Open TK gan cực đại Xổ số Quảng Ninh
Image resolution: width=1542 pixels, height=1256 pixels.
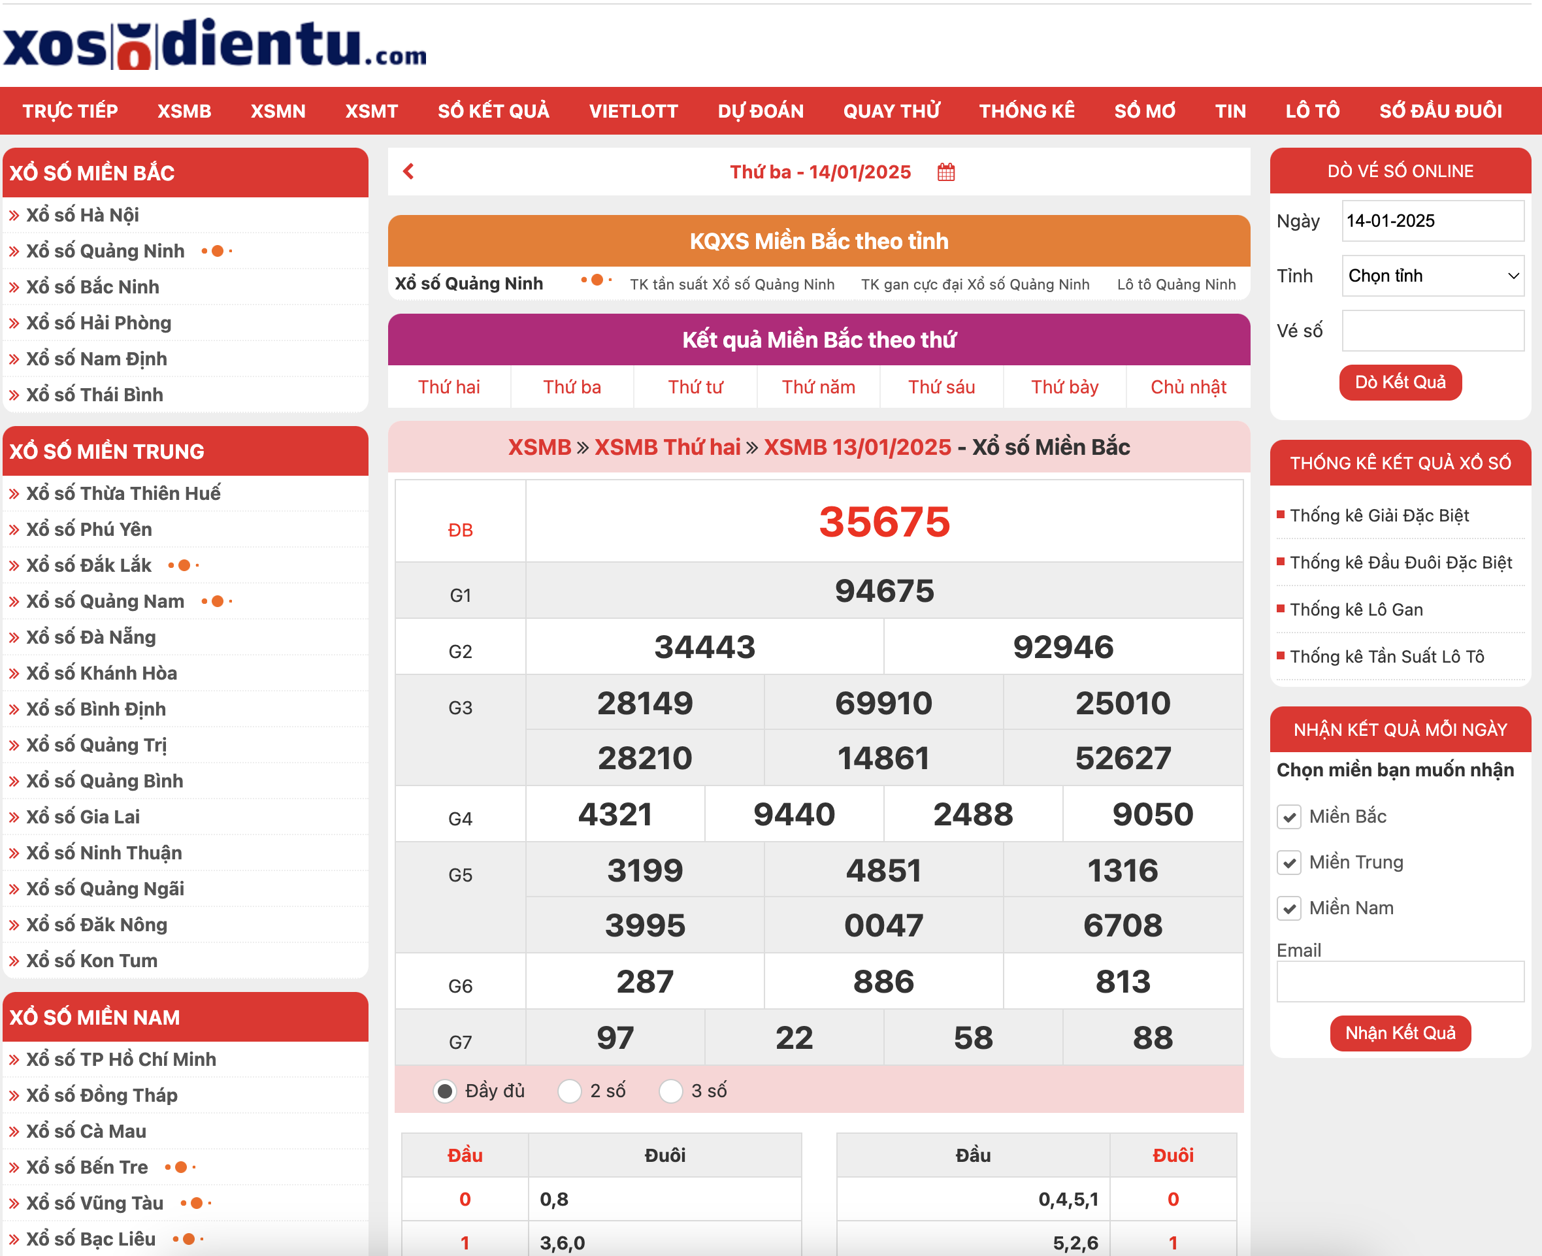pos(975,284)
